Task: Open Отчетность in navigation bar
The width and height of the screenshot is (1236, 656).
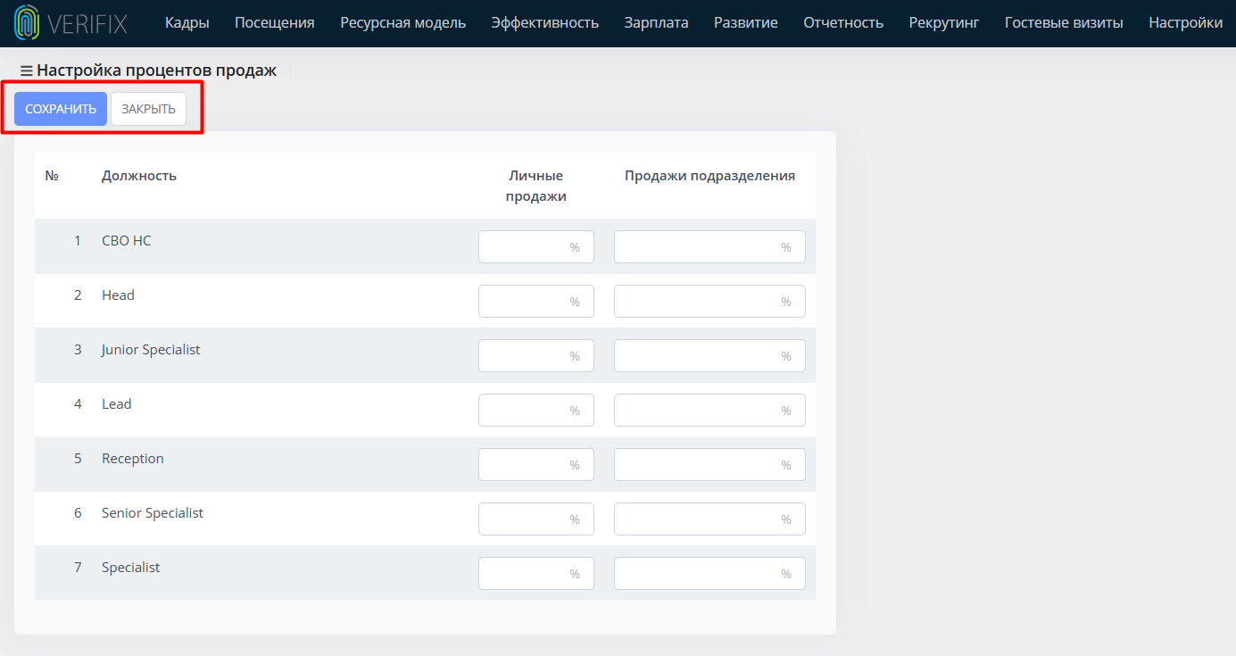Action: click(843, 23)
